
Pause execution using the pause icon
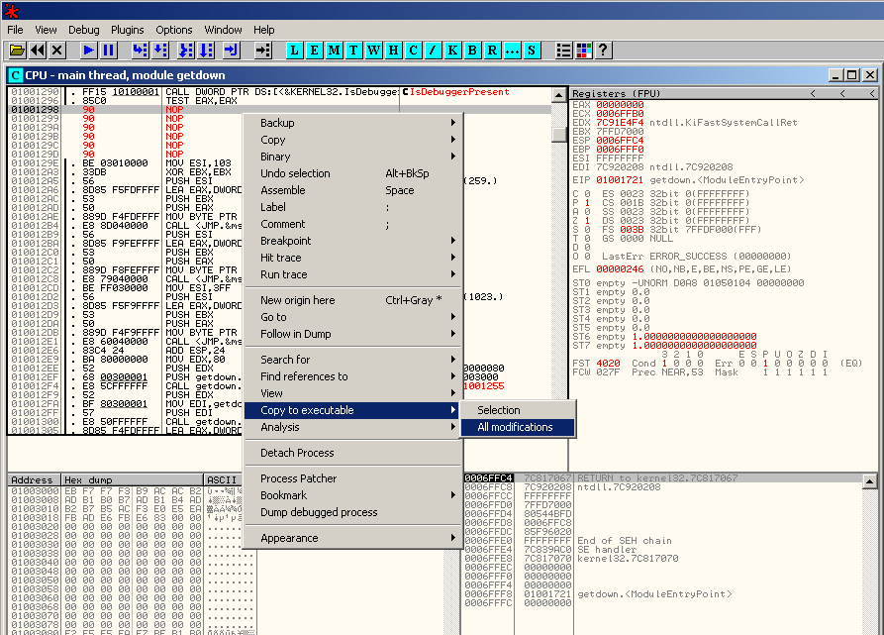pos(109,50)
